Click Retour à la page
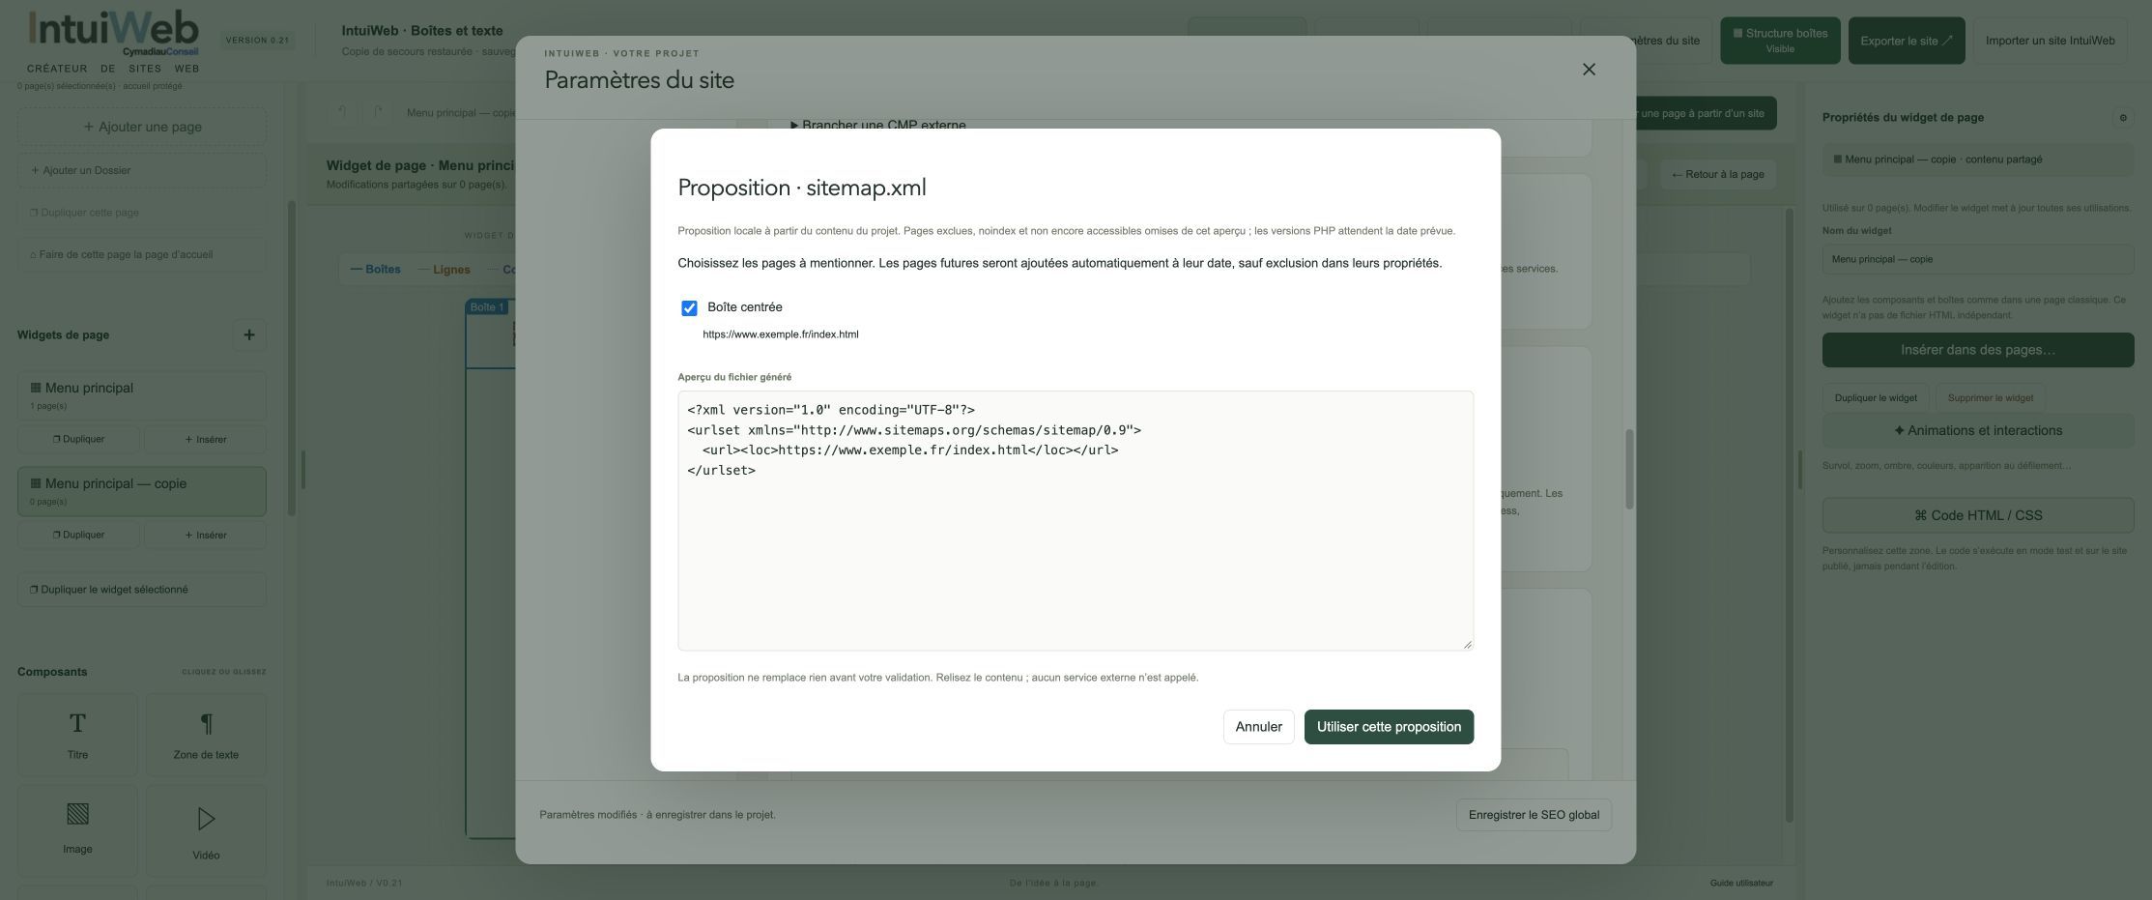Image resolution: width=2152 pixels, height=900 pixels. (1717, 175)
